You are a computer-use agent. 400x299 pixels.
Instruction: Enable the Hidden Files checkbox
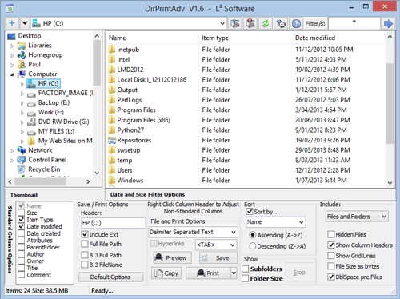(331, 234)
